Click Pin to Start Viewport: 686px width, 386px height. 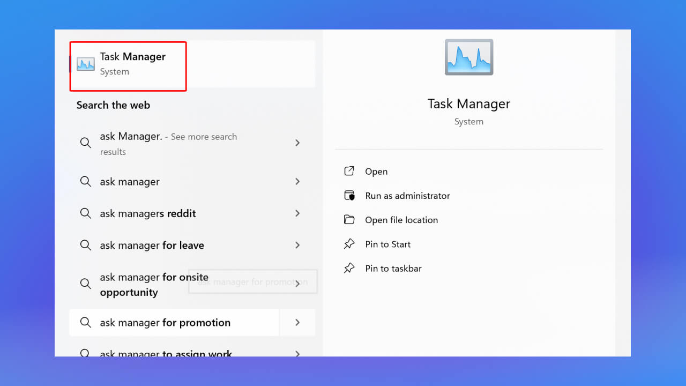tap(387, 244)
